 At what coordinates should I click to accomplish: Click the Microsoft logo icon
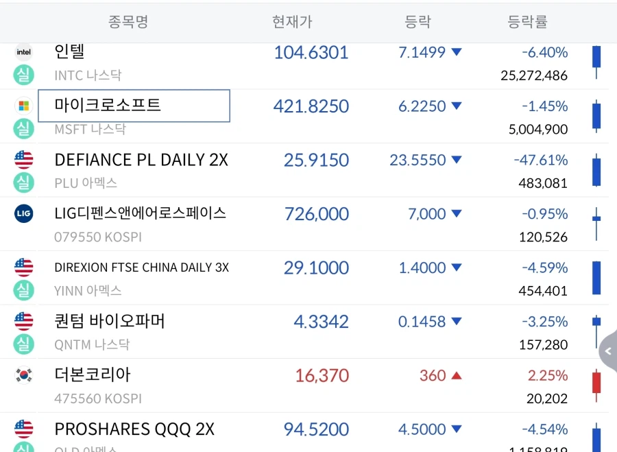pos(23,106)
